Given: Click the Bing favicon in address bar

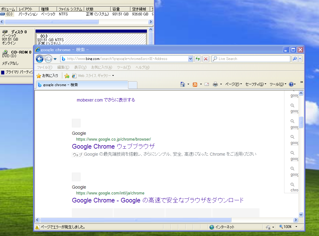Looking at the screenshot, I should (x=64, y=59).
